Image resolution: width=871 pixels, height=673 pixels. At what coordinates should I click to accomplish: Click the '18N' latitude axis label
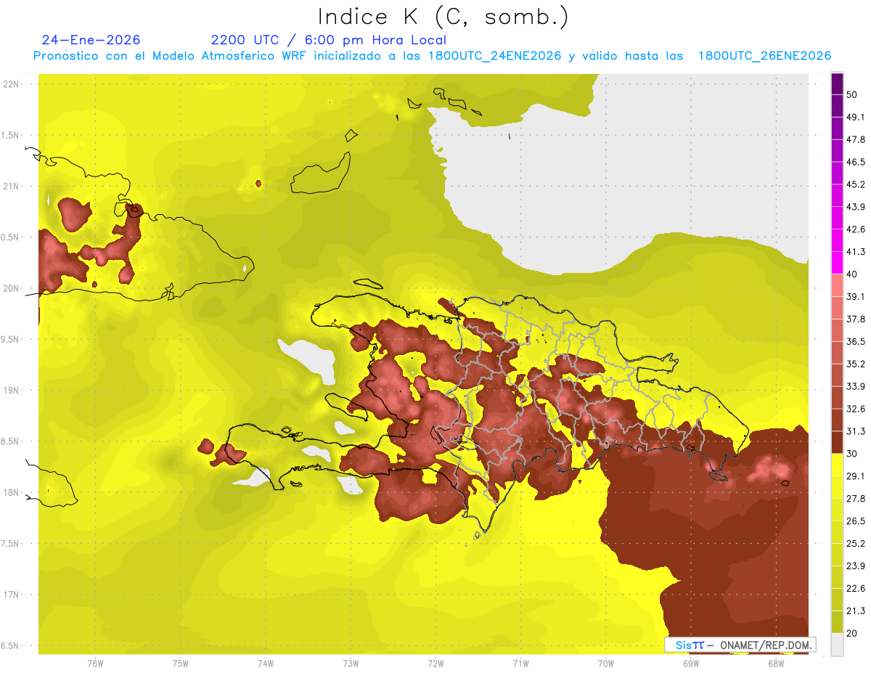point(12,492)
